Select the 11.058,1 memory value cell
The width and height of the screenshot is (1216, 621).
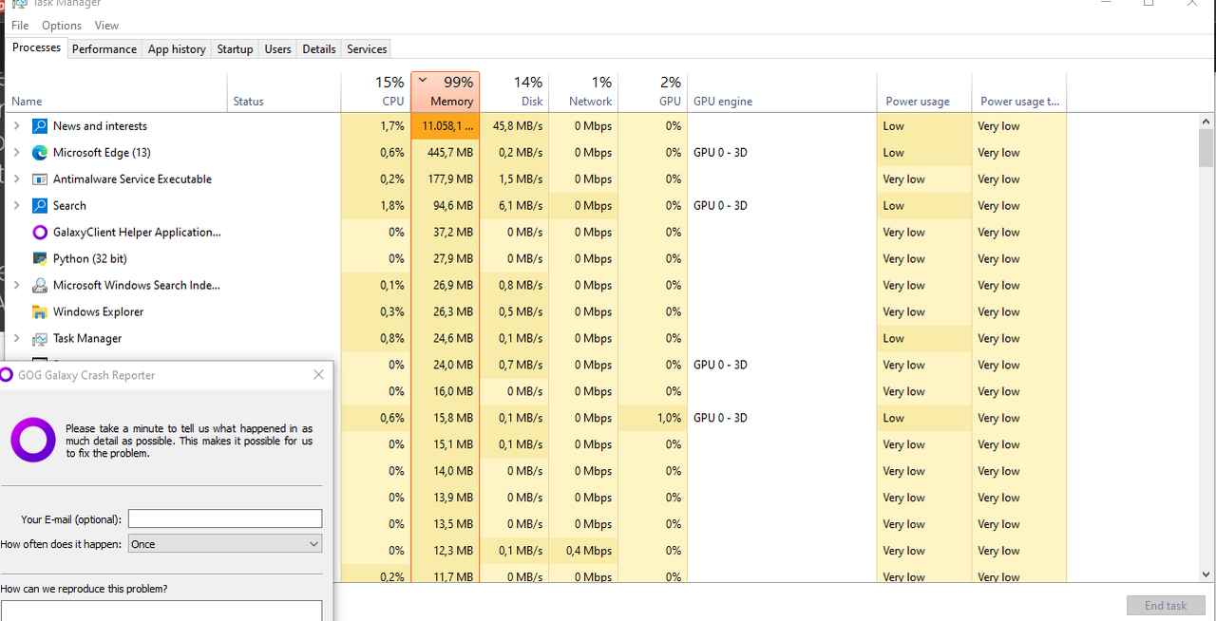445,126
